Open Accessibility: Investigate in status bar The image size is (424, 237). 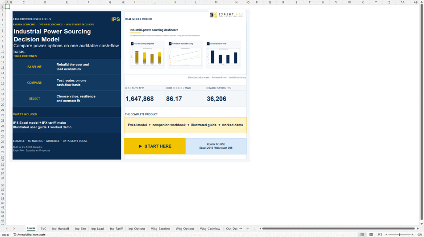pos(29,235)
